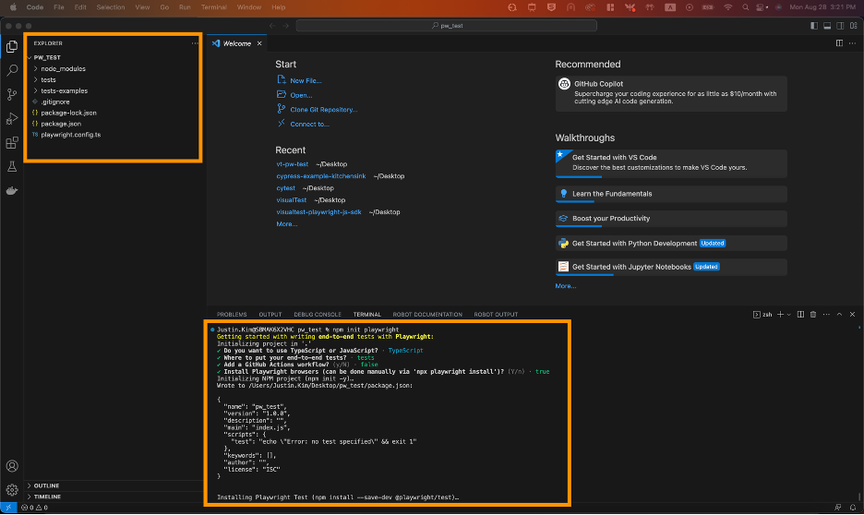This screenshot has height=515, width=864.
Task: Customize layout icon in title bar
Action: (854, 25)
